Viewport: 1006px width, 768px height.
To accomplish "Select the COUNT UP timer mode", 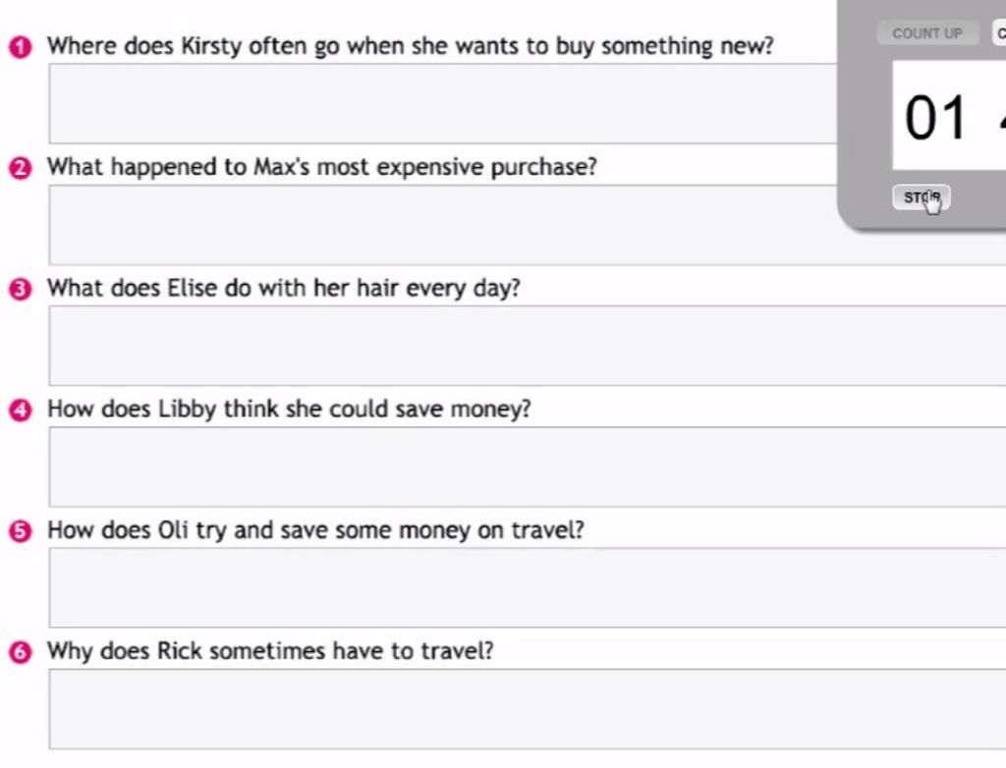I will tap(927, 33).
